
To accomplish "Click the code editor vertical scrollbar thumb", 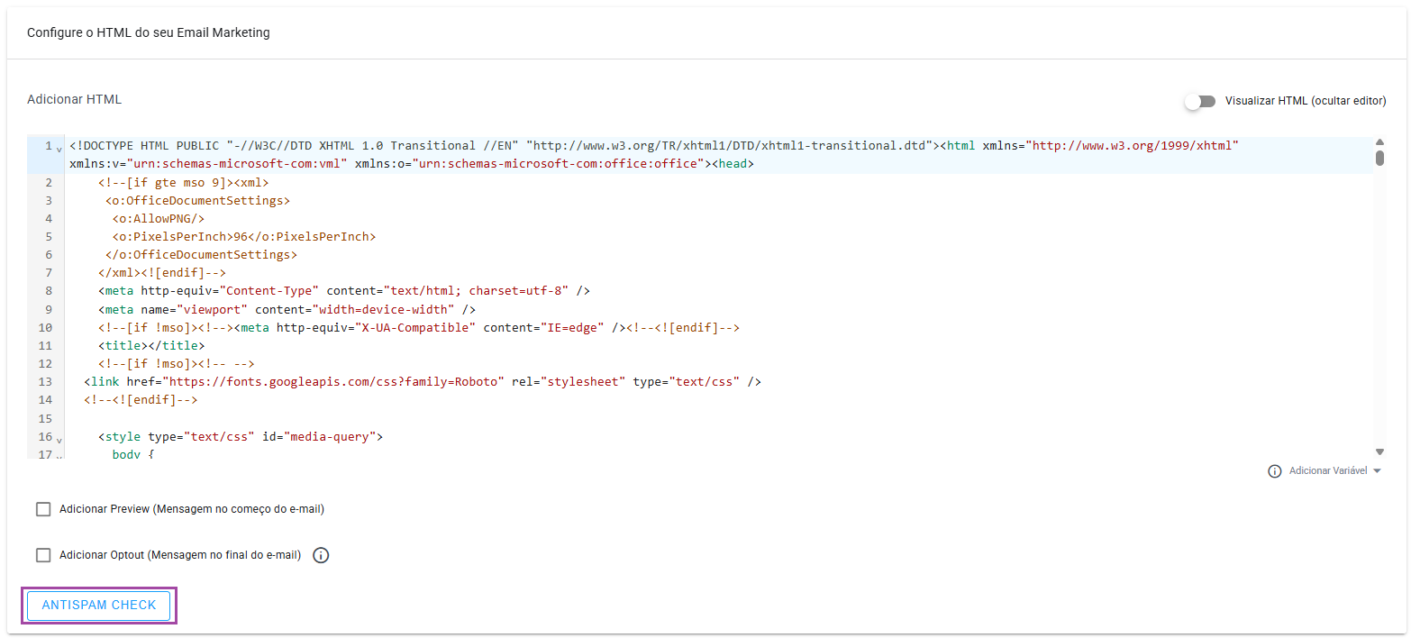I will pos(1379,159).
